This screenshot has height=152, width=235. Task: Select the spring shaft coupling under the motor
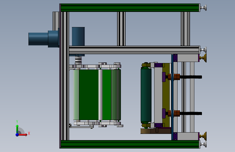(x=78, y=60)
